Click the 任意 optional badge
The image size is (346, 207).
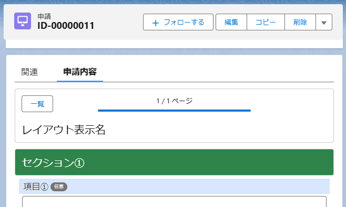59,187
